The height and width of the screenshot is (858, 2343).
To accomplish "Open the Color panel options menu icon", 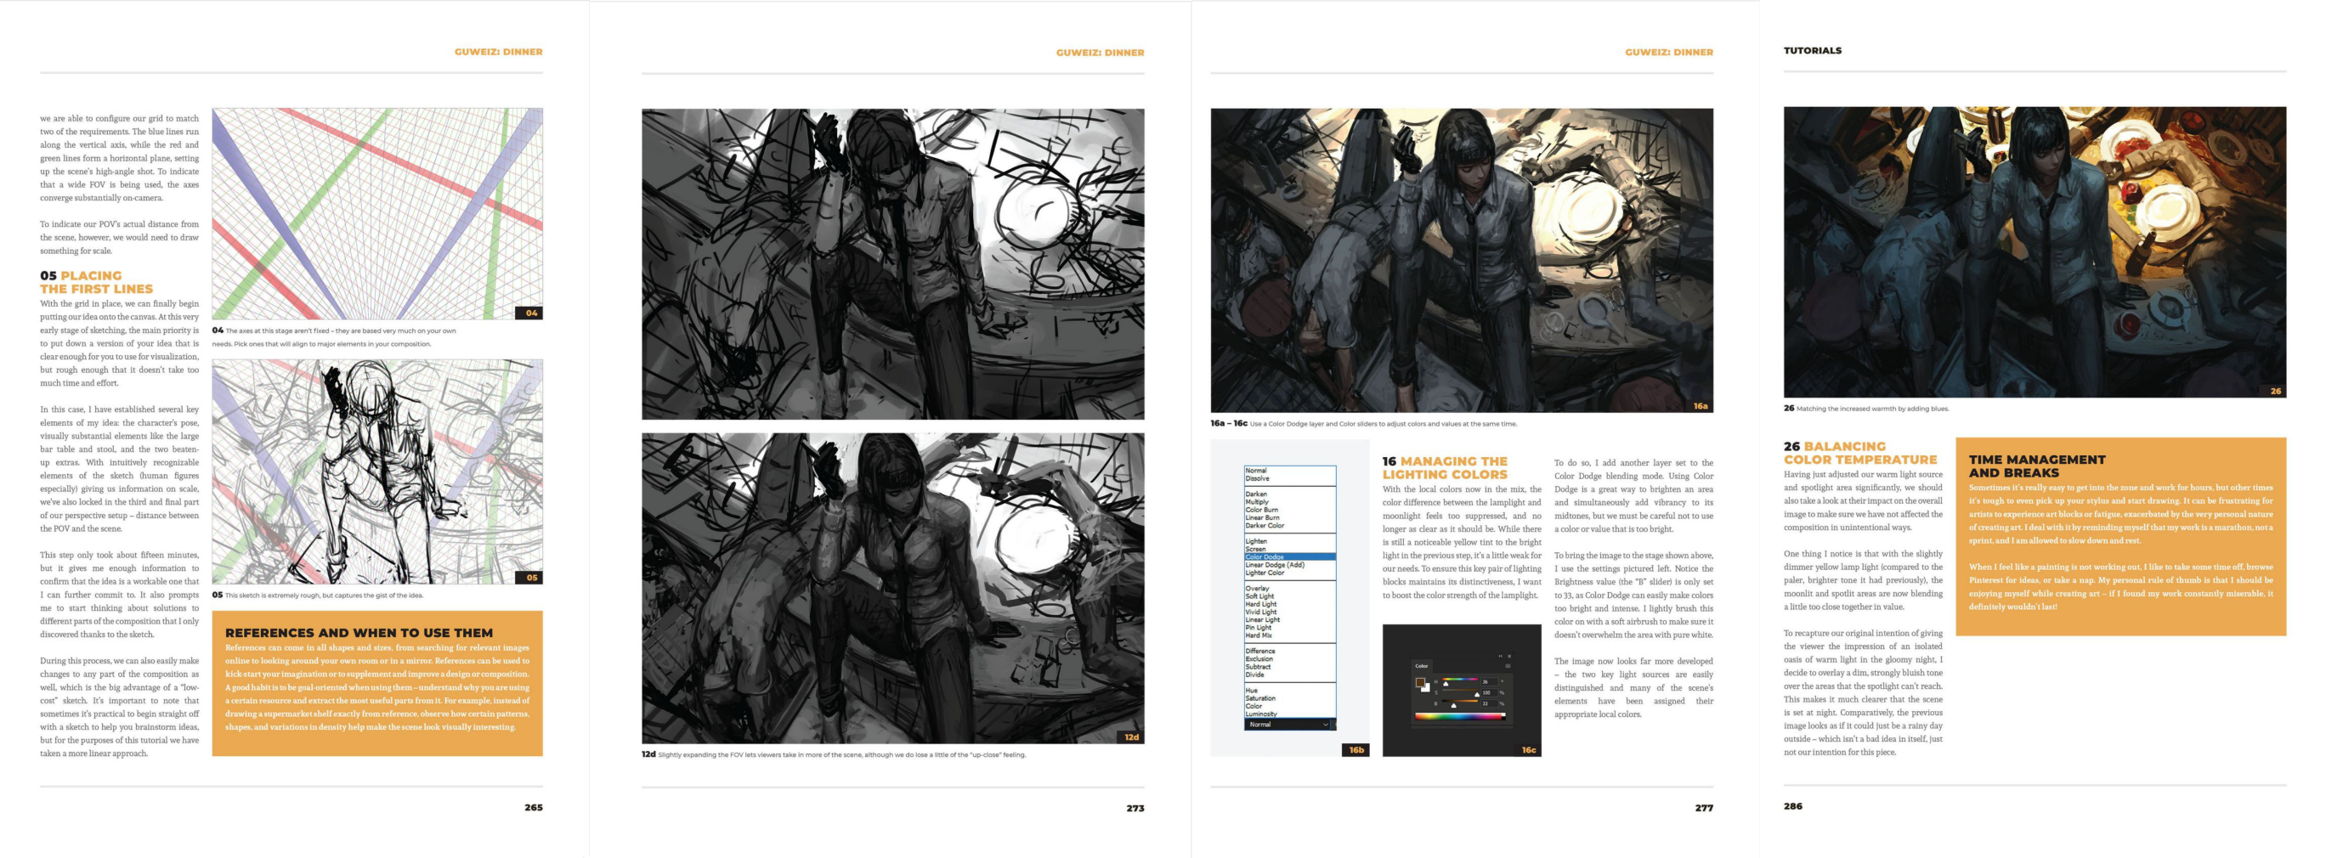I will tap(1508, 666).
